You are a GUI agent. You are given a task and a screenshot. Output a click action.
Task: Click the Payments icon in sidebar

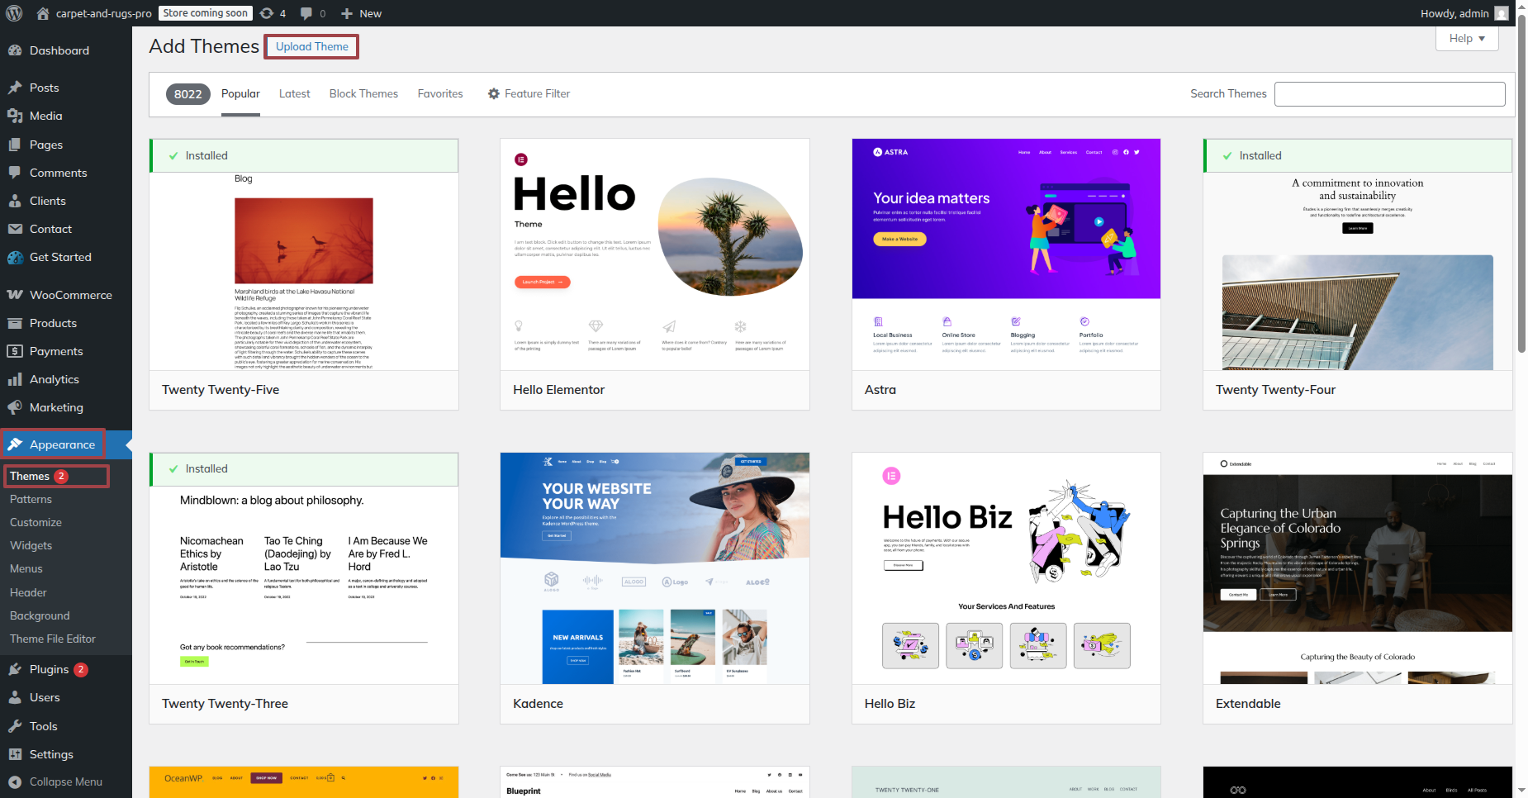tap(15, 351)
